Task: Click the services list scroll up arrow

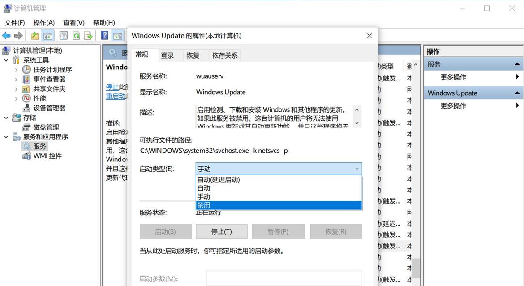Action: (416, 65)
